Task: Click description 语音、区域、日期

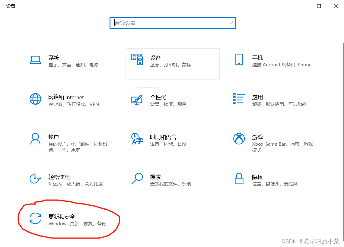Action: 168,144
